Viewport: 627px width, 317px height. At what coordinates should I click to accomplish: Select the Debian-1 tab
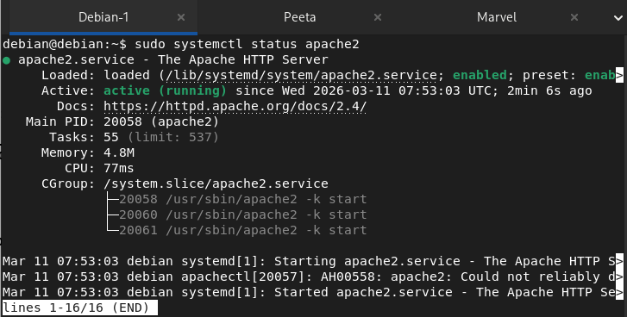(x=103, y=17)
